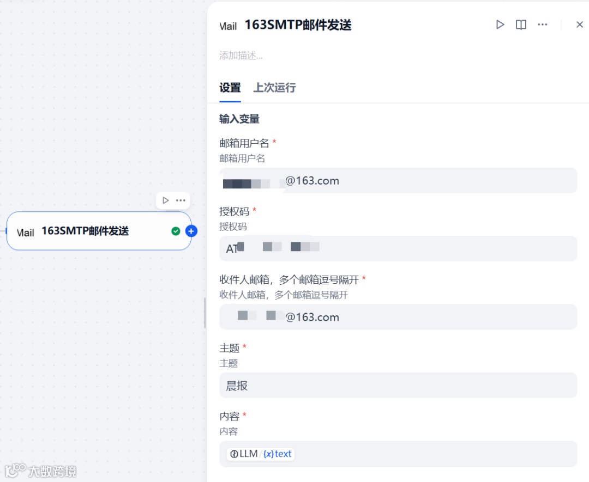Viewport: 589px width, 482px height.
Task: Click the 收件人邮箱 input field
Action: tap(398, 317)
